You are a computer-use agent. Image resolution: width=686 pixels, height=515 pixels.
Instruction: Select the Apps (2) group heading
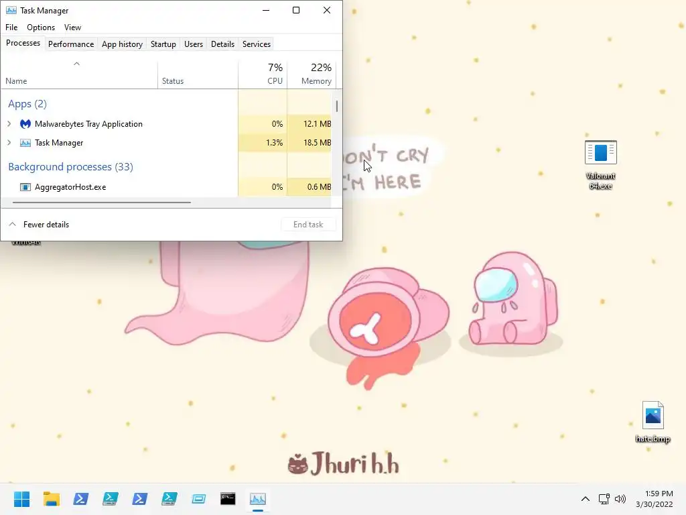[27, 104]
